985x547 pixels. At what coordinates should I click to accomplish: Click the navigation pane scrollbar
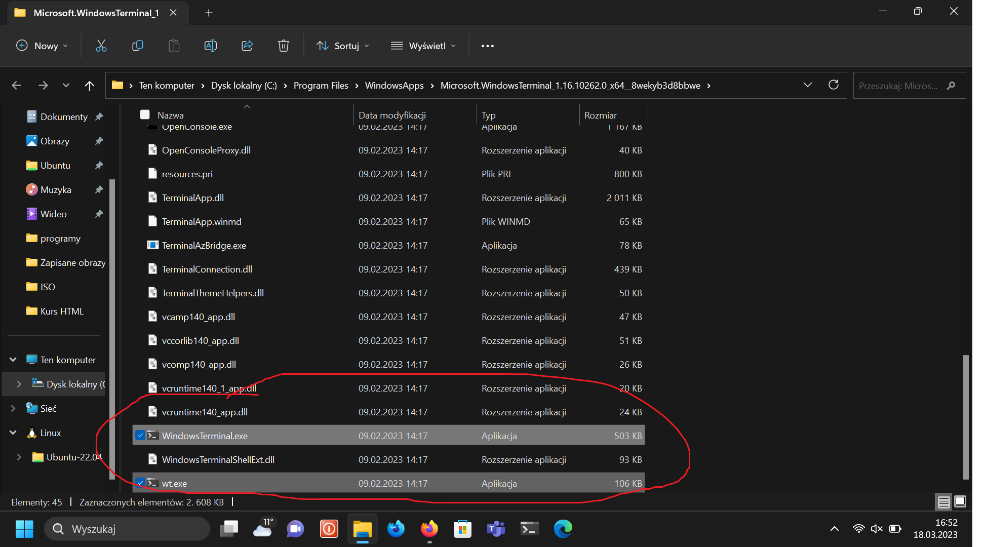112,329
